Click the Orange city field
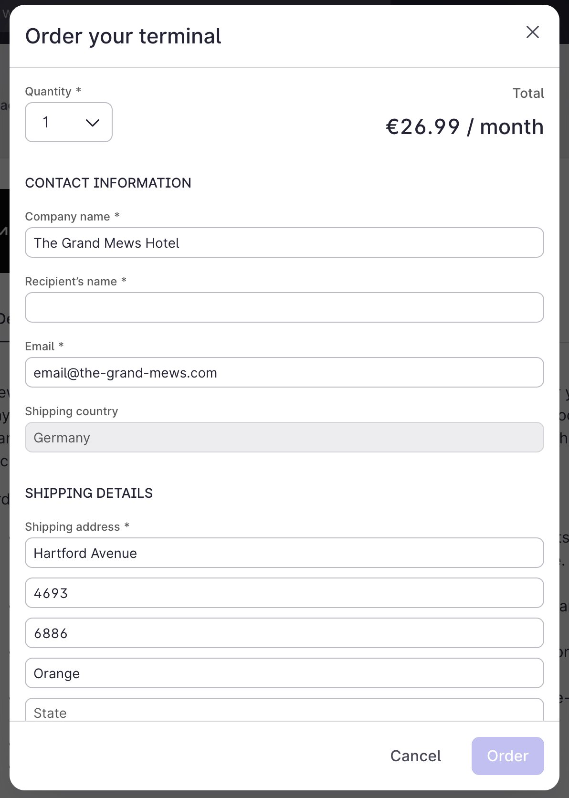The height and width of the screenshot is (798, 569). 284,673
